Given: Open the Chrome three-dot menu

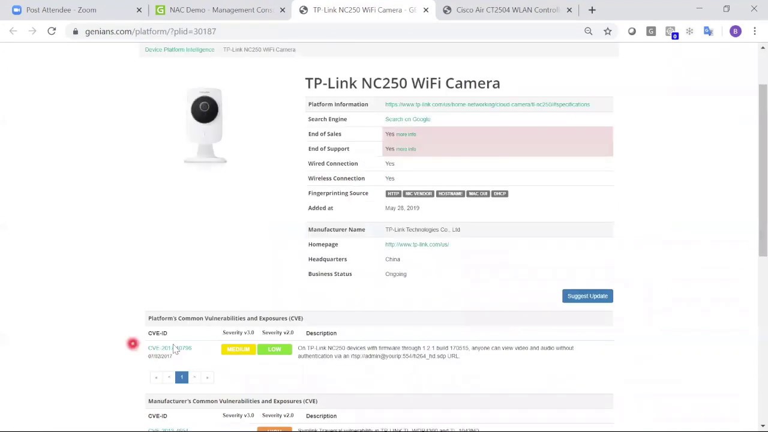Looking at the screenshot, I should [x=754, y=31].
